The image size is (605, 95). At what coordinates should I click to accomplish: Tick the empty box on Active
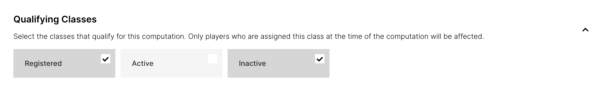point(213,59)
